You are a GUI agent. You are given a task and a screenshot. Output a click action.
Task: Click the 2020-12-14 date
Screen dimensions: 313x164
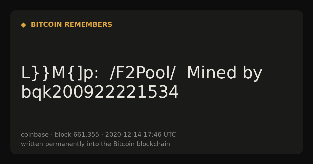click(123, 135)
